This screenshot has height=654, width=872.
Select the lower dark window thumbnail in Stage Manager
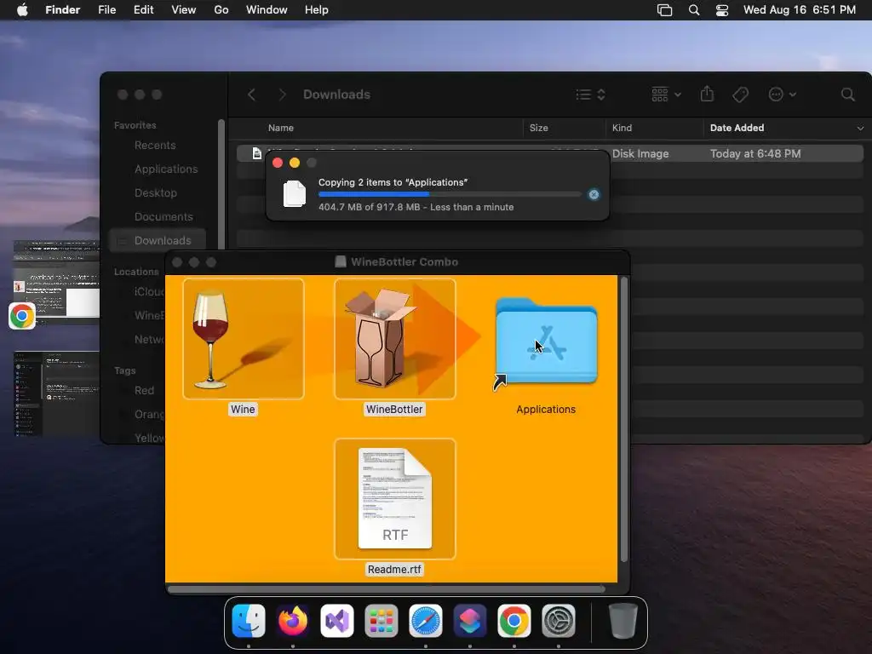click(x=55, y=393)
